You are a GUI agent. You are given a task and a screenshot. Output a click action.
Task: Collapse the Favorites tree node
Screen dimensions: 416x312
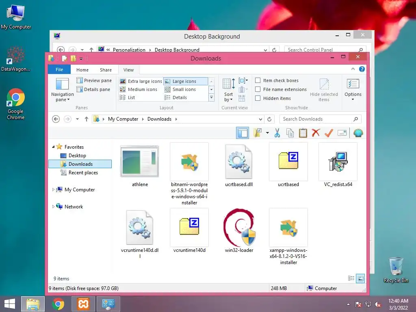pos(53,147)
